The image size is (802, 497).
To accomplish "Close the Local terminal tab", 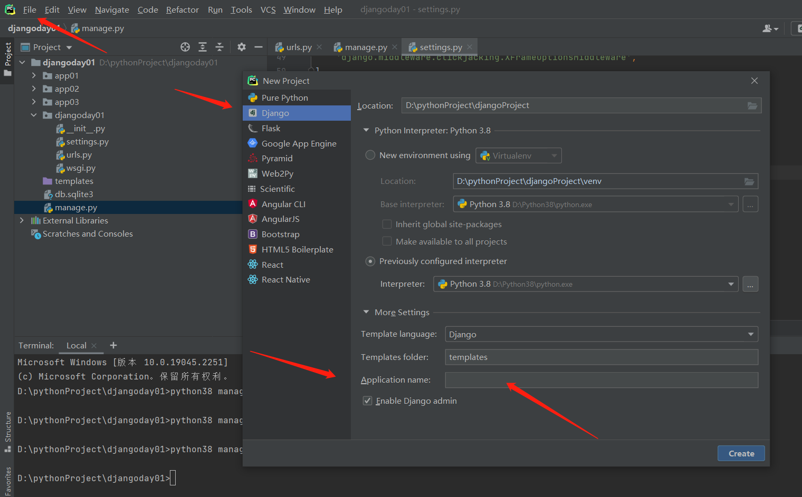I will (94, 346).
